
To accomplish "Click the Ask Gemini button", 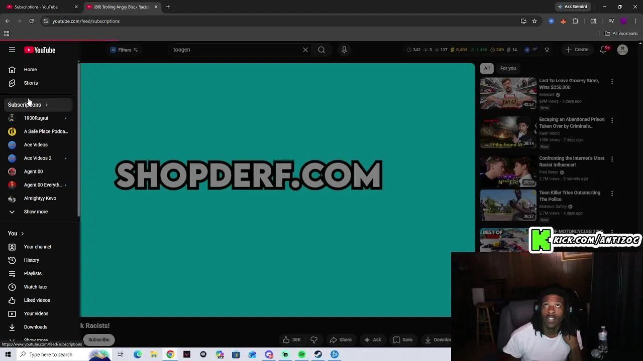I will (572, 7).
